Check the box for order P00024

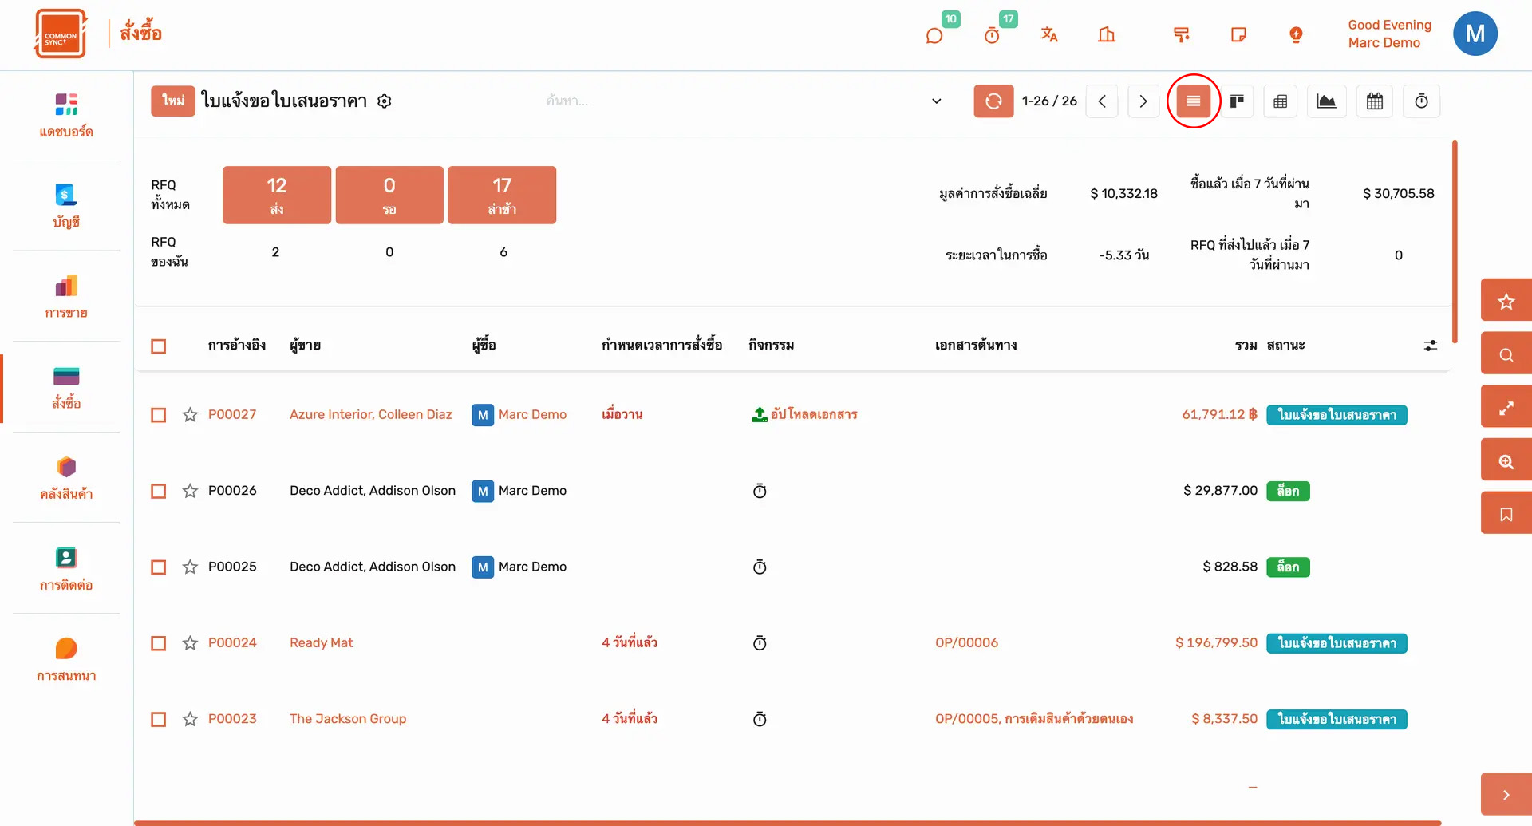[x=159, y=643]
